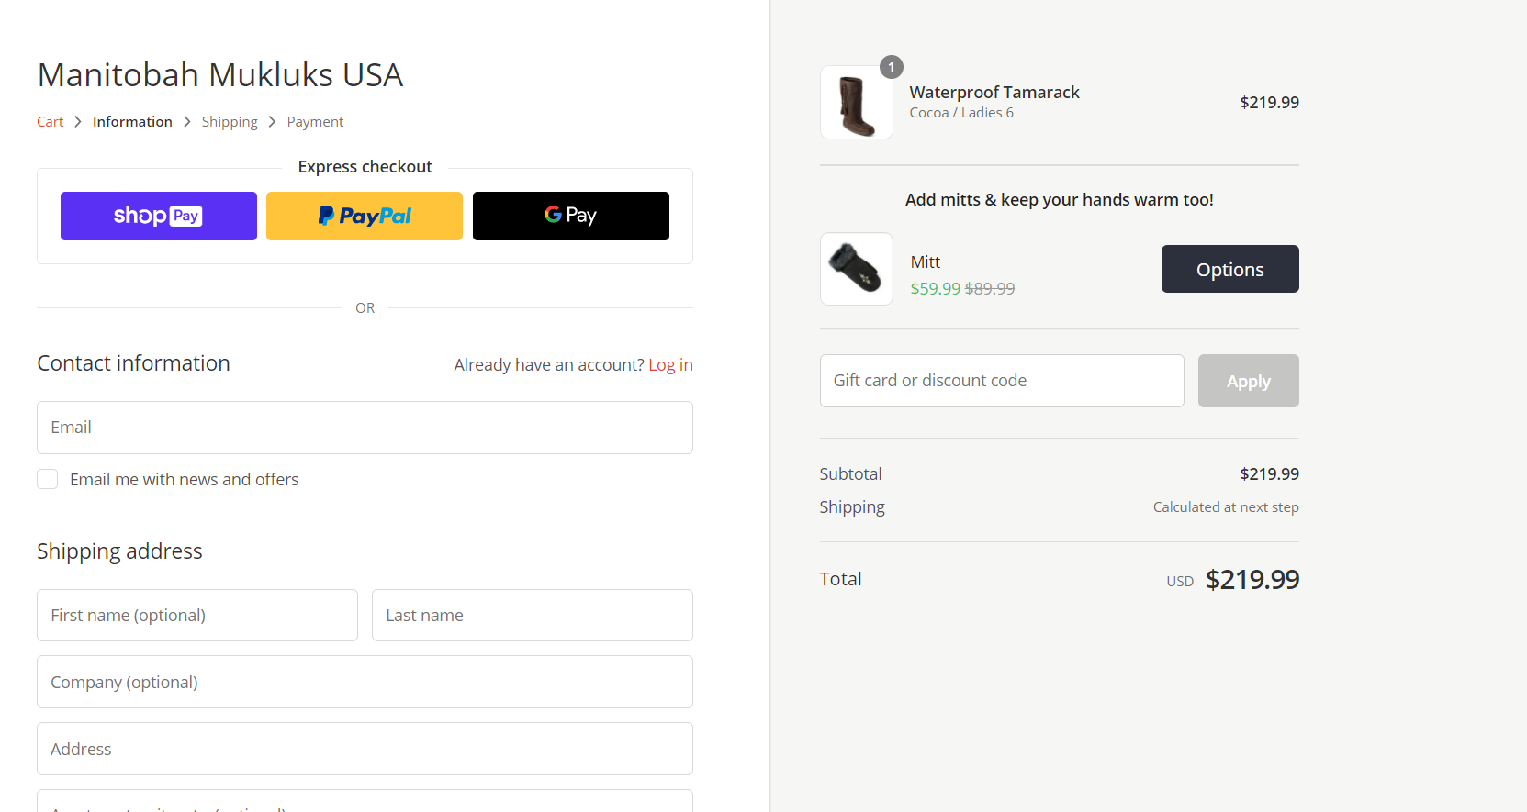Choose PayPal express checkout

click(x=364, y=216)
